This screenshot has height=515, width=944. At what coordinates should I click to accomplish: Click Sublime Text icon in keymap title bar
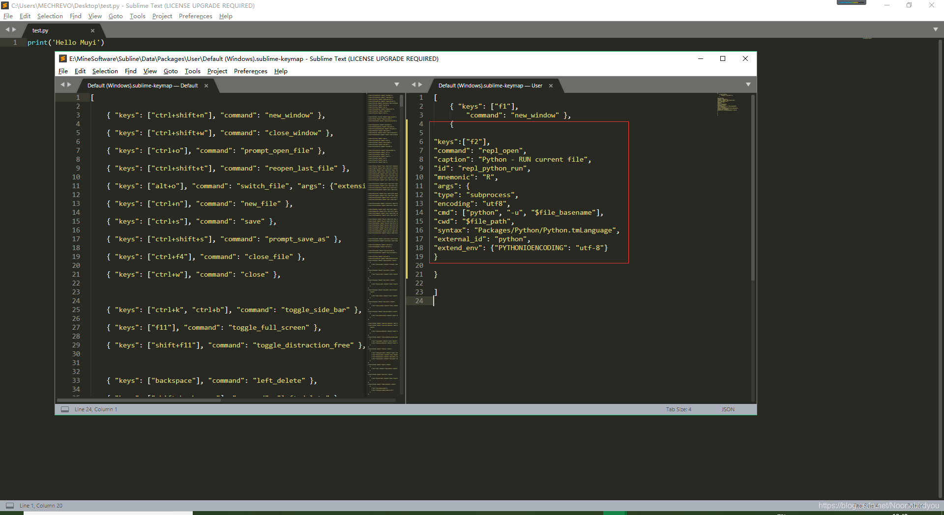click(x=63, y=58)
